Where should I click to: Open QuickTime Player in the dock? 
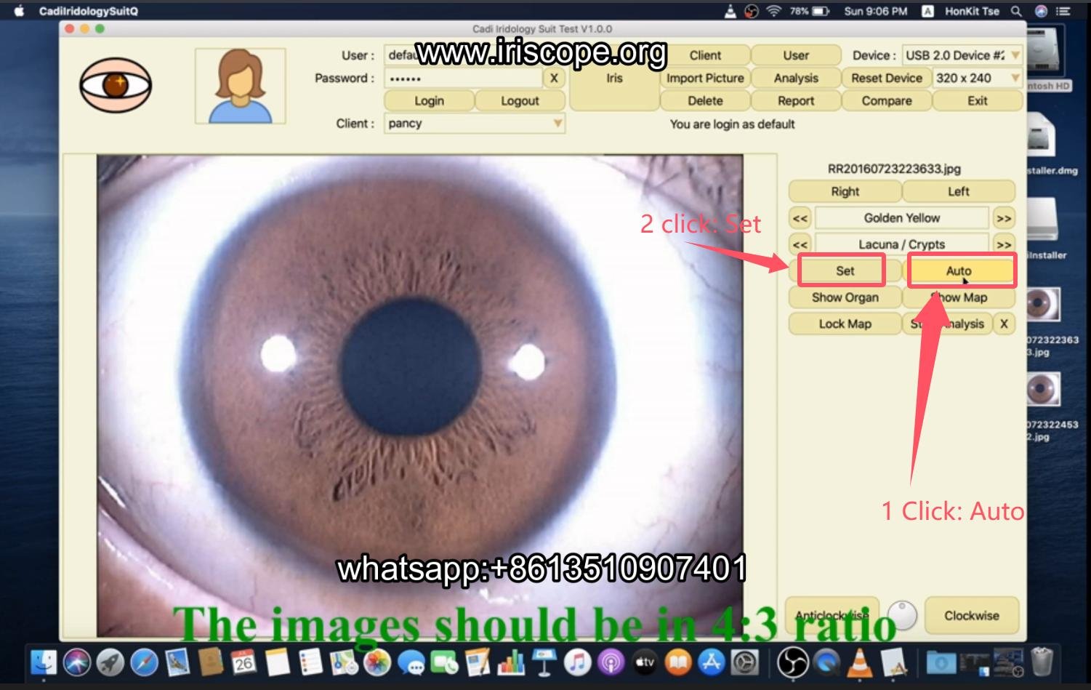(x=826, y=662)
